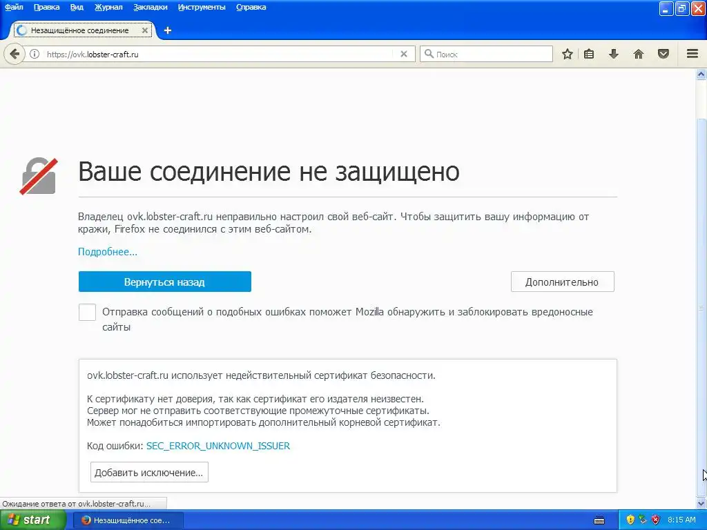Viewport: 707px width, 530px height.
Task: Open the hamburger menu icon
Action: pyautogui.click(x=693, y=54)
